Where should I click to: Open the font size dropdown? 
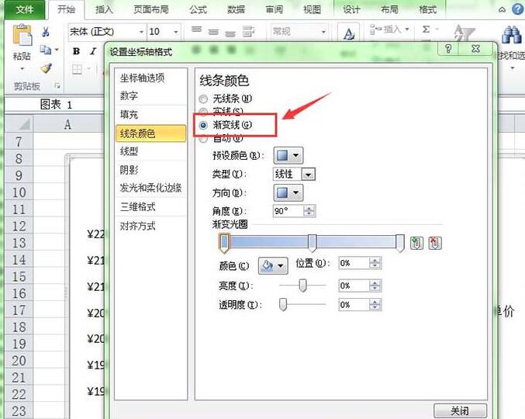point(176,32)
